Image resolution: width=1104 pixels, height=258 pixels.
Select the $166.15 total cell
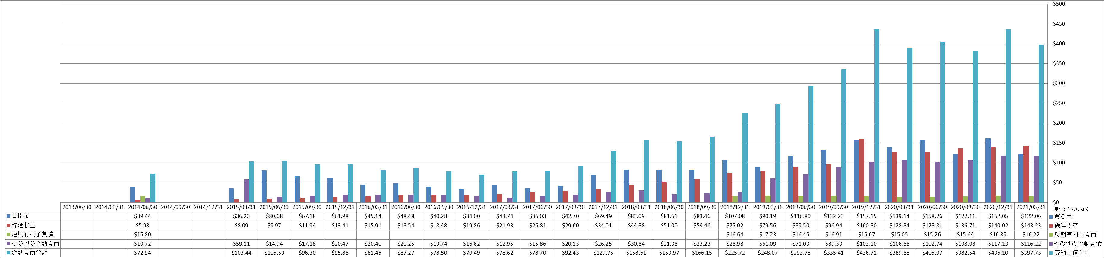701,253
